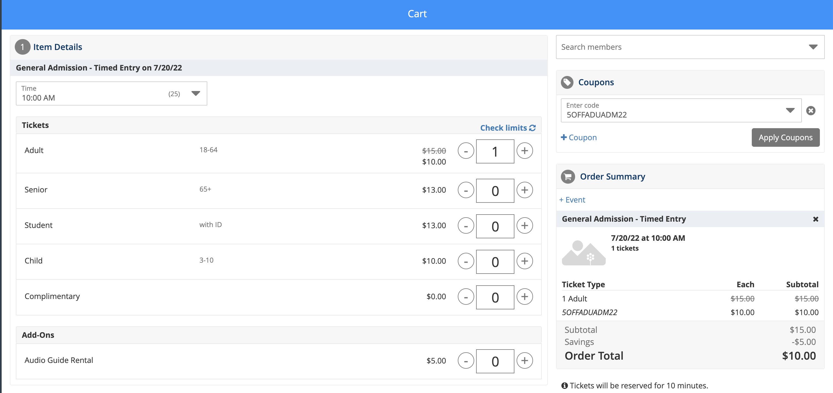
Task: Add one Senior ticket with plus
Action: point(525,190)
